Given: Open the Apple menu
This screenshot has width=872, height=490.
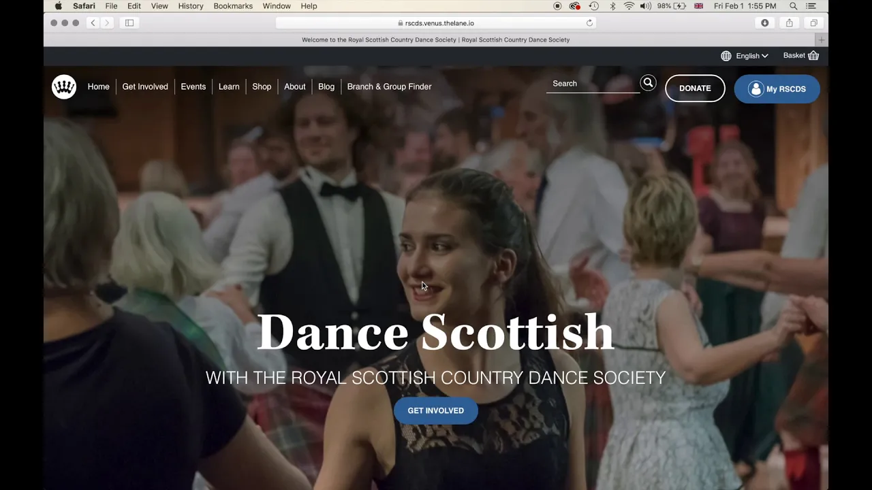Looking at the screenshot, I should (58, 6).
